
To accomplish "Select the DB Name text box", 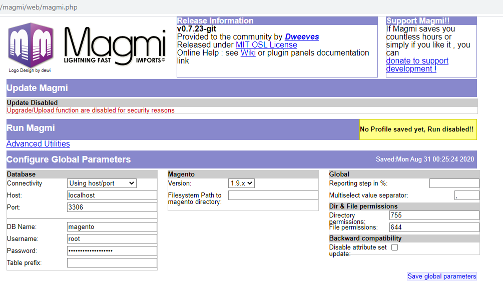I will tap(112, 227).
